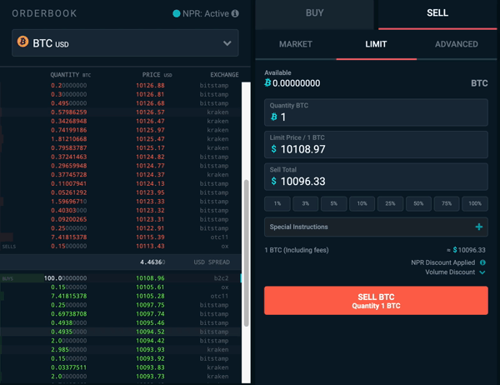Click the Bitcoin symbol beside Available balance
The height and width of the screenshot is (385, 500).
[267, 83]
